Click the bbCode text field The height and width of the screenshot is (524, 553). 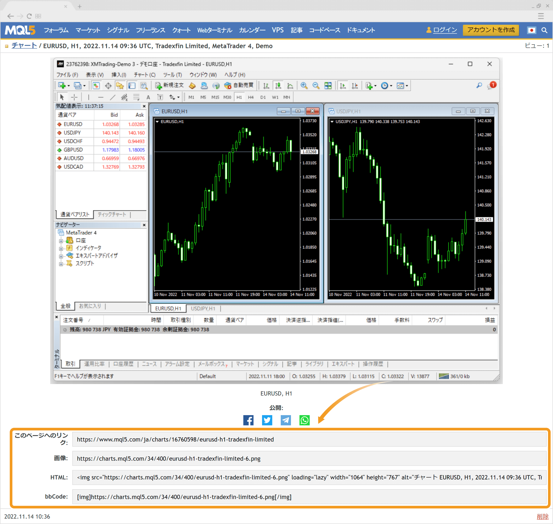[x=309, y=497]
